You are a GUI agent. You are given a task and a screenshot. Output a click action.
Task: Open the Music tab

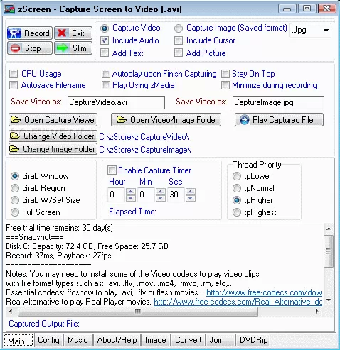pyautogui.click(x=78, y=340)
